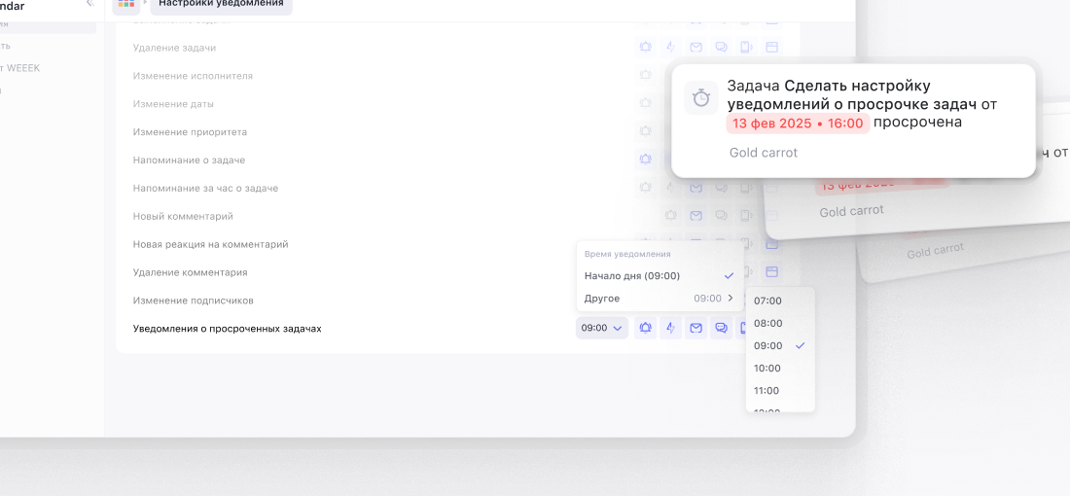Toggle lightning for Уведомления о просроченных задачах
1070x496 pixels.
pos(671,328)
